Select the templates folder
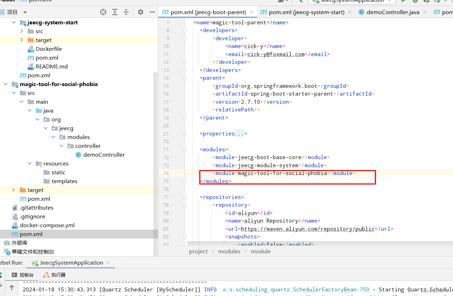The width and height of the screenshot is (453, 296). coord(64,181)
